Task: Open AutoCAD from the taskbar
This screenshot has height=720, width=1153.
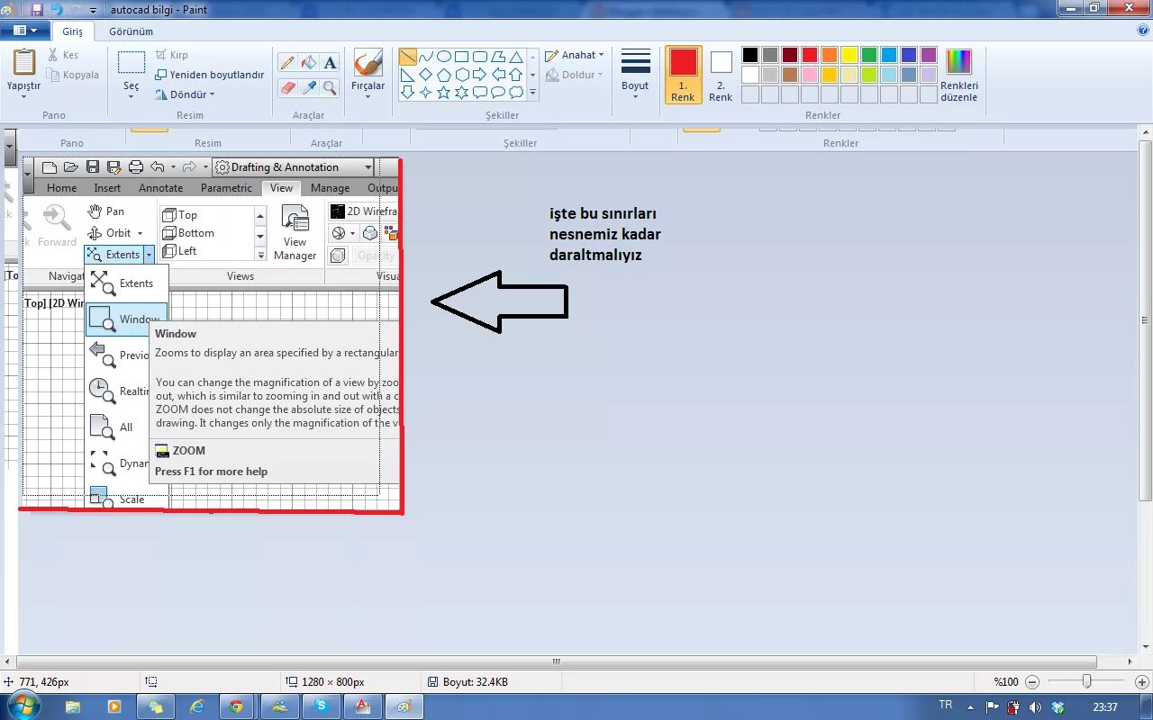Action: (362, 706)
